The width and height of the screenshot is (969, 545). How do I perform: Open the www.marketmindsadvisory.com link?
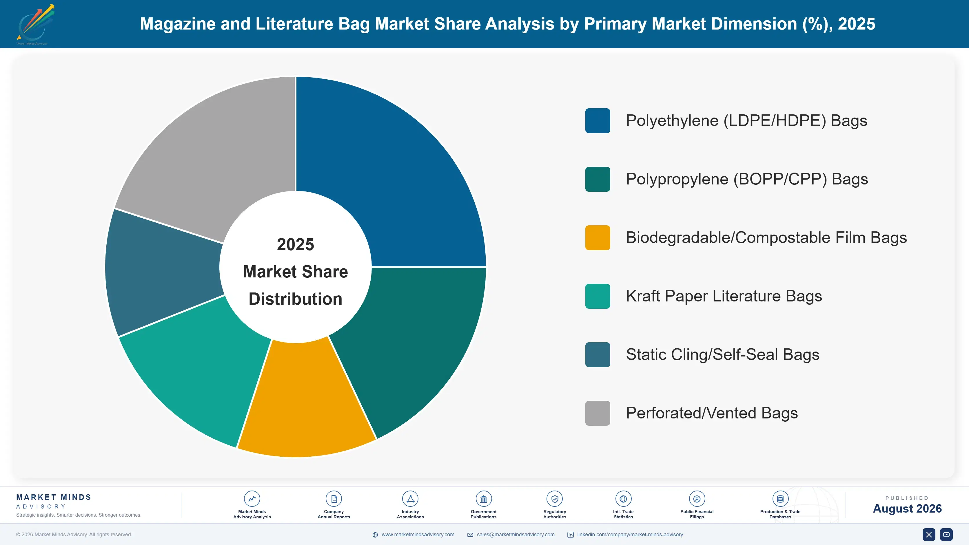pyautogui.click(x=418, y=535)
